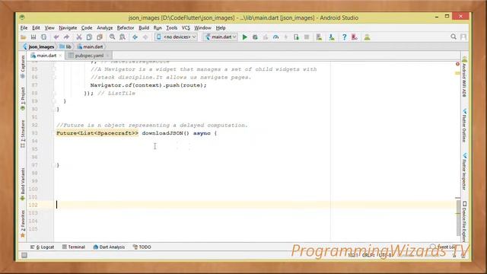The image size is (487, 274).
Task: Toggle the fold marker at line 85
Action: pyautogui.click(x=53, y=69)
